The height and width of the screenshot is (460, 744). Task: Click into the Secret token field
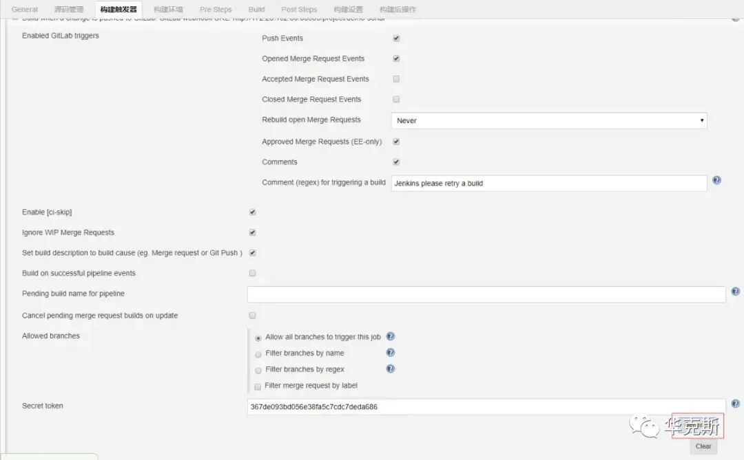point(486,406)
